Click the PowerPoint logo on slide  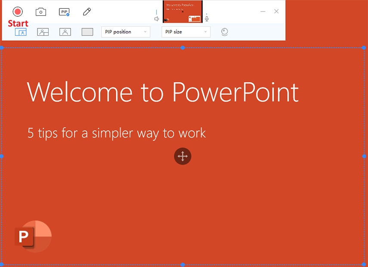(33, 237)
